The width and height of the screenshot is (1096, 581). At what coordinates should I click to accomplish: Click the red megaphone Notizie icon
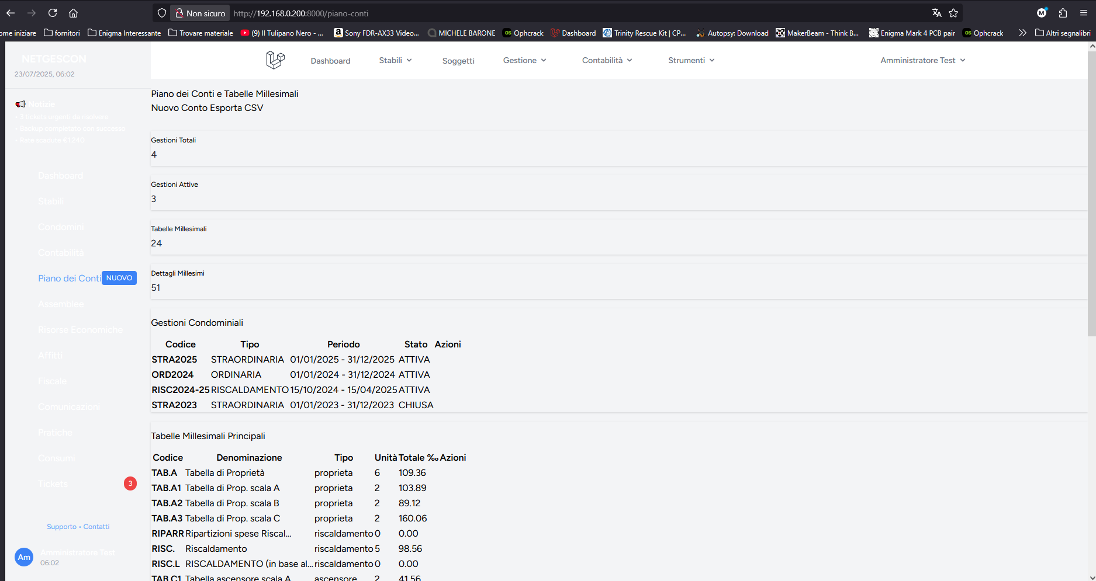pos(20,104)
